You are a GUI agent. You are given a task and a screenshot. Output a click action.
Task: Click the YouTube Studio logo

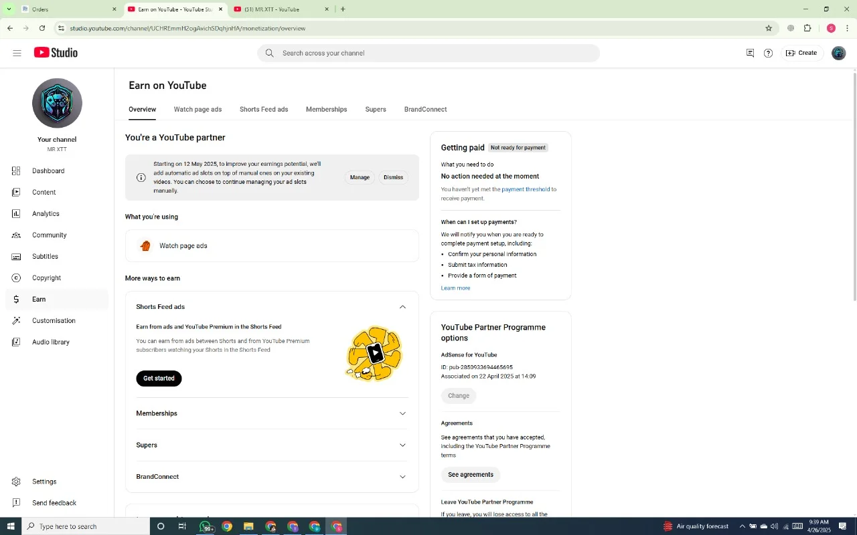pyautogui.click(x=56, y=53)
